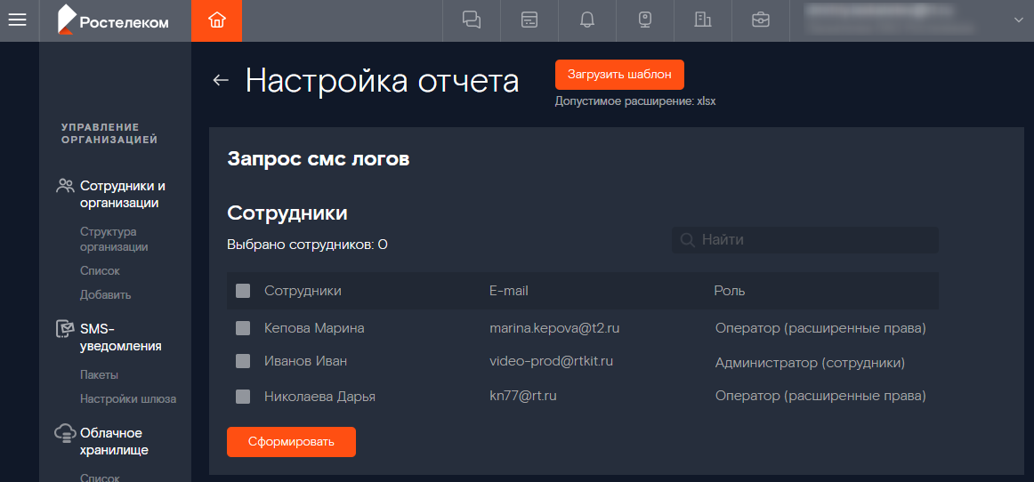Click email video-prod@rtkit.ru
1034x482 pixels.
click(x=552, y=361)
